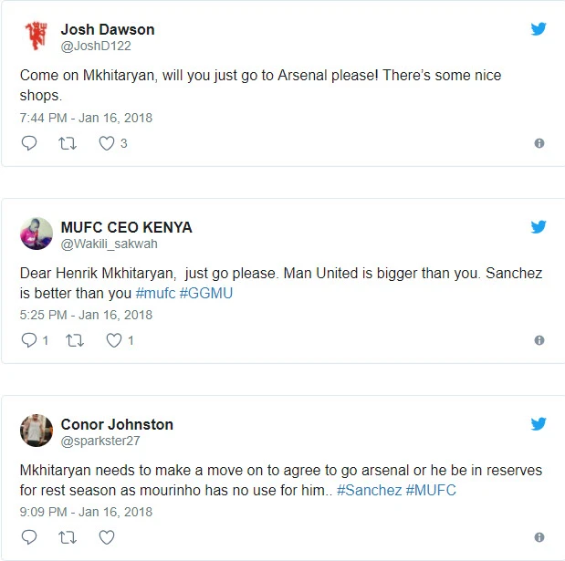Like the MUFC CEO KENYA tweet
This screenshot has height=561, width=565.
coord(114,340)
